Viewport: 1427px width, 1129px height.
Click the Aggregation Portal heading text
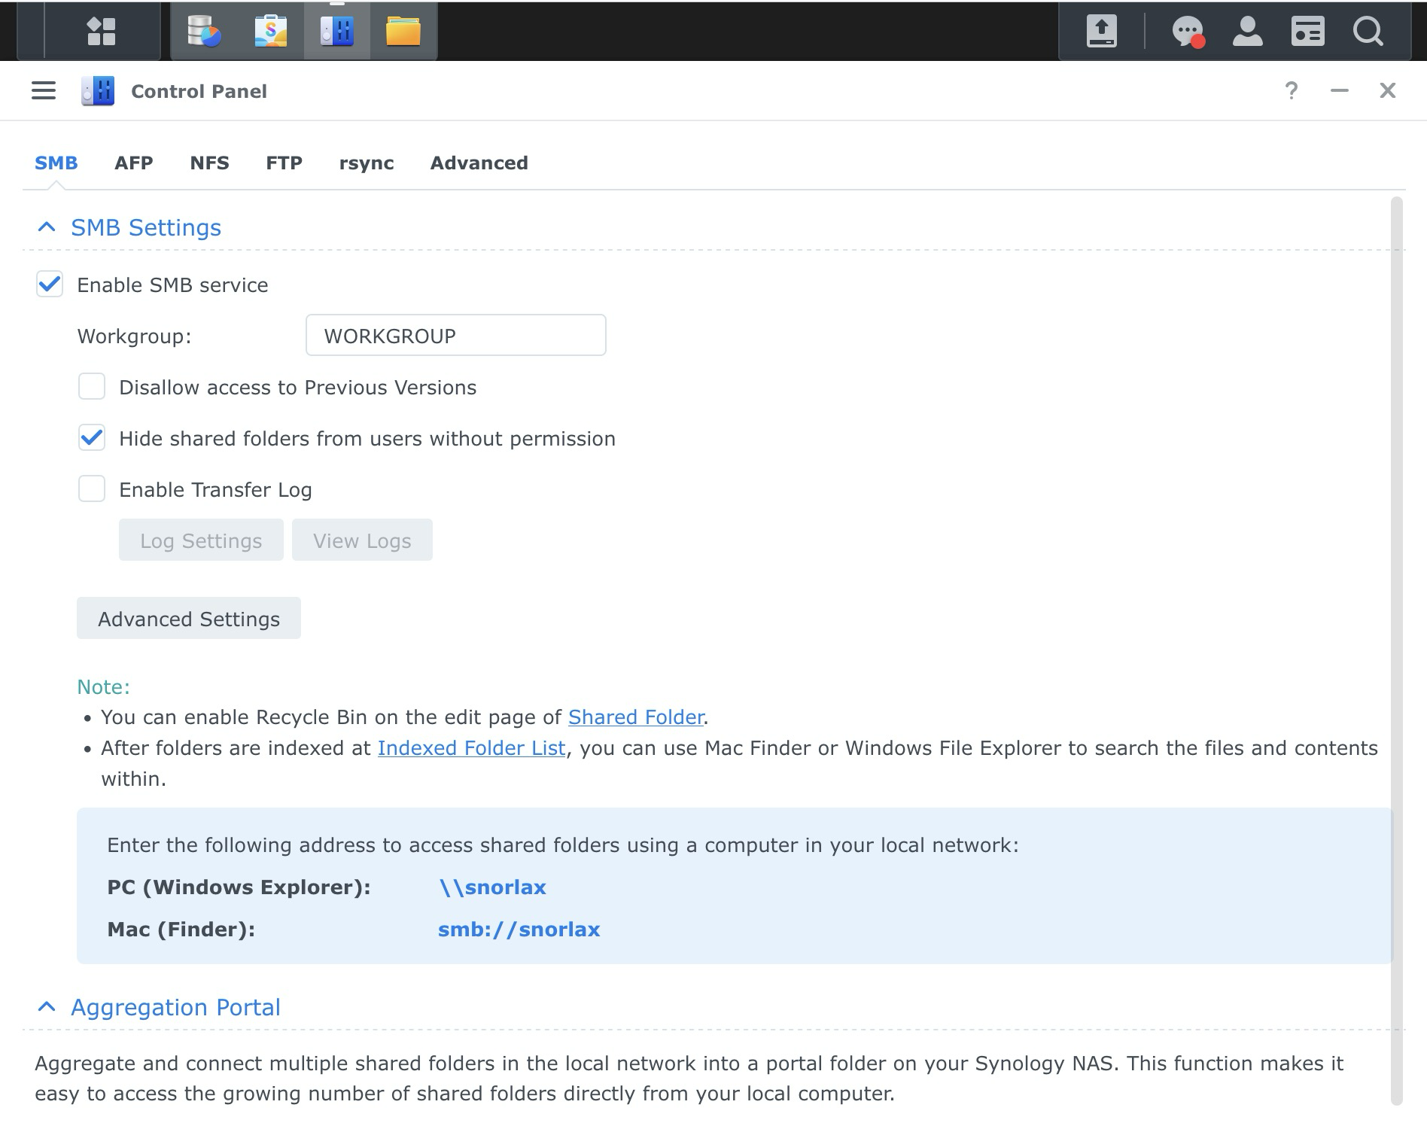[175, 1007]
